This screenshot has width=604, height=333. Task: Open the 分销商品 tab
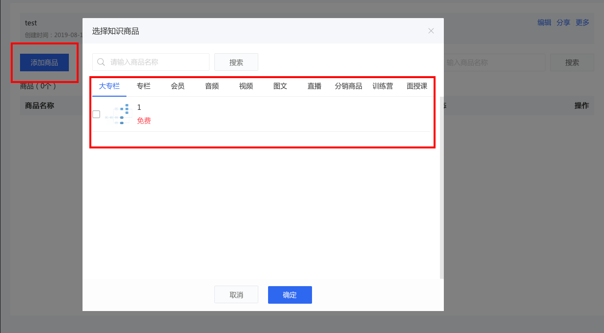349,86
